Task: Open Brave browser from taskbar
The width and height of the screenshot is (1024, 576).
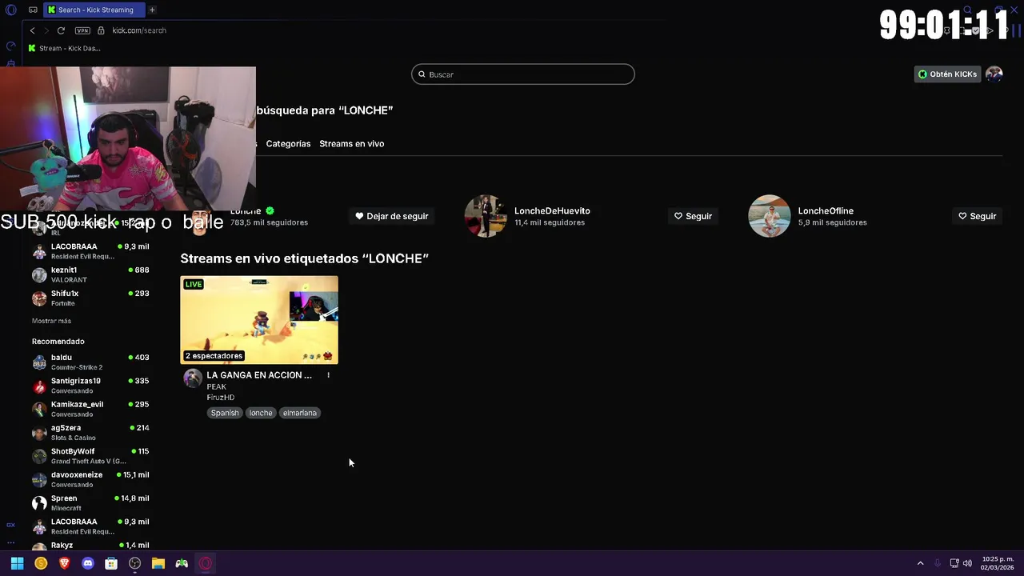Action: pos(64,563)
